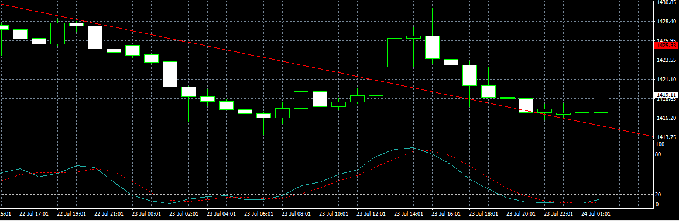
Task: Click the most recent candle body near 1419
Action: coord(601,103)
